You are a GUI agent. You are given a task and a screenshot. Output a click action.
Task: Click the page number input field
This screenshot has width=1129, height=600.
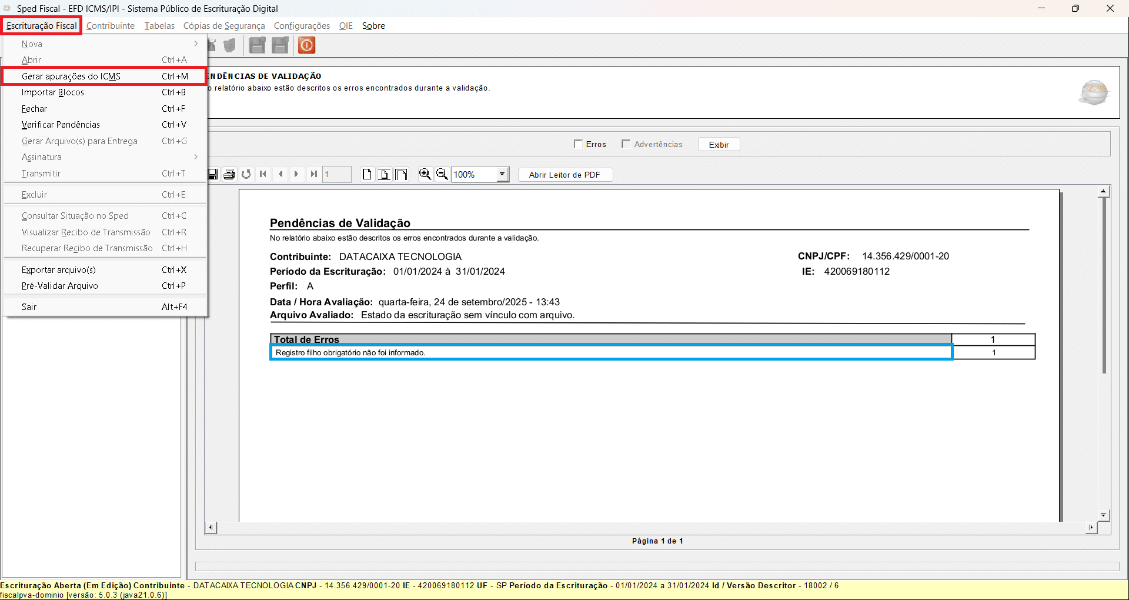tap(336, 174)
